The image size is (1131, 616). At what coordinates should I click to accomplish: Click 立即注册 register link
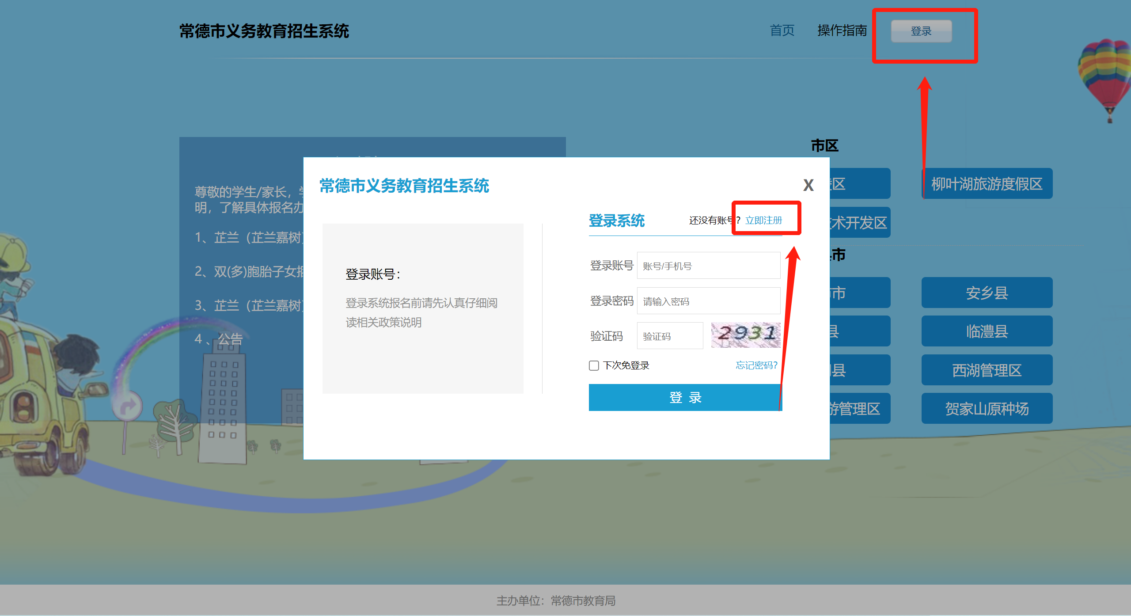[763, 220]
